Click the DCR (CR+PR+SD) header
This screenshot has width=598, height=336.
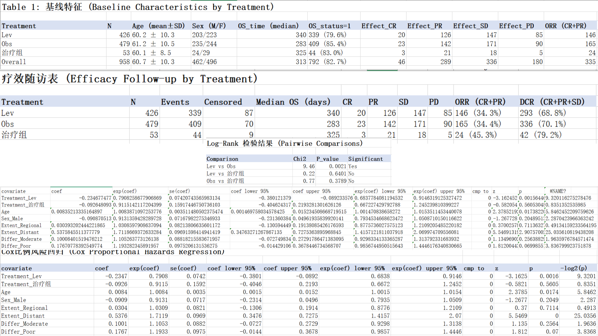pyautogui.click(x=552, y=102)
